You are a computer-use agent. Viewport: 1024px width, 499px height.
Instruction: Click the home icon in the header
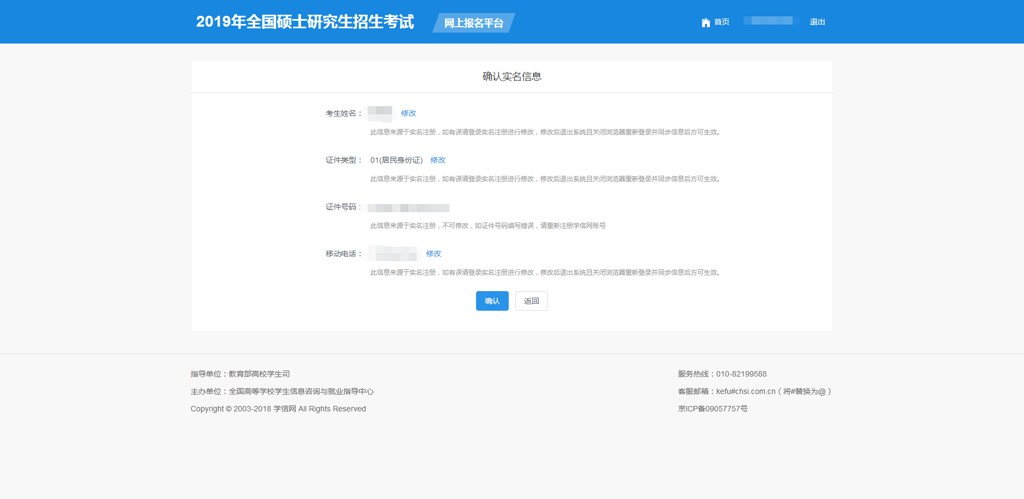click(705, 22)
